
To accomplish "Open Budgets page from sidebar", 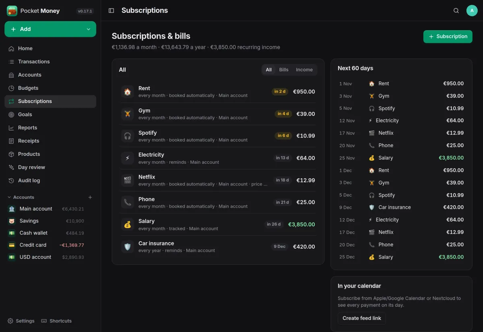I will [50, 88].
